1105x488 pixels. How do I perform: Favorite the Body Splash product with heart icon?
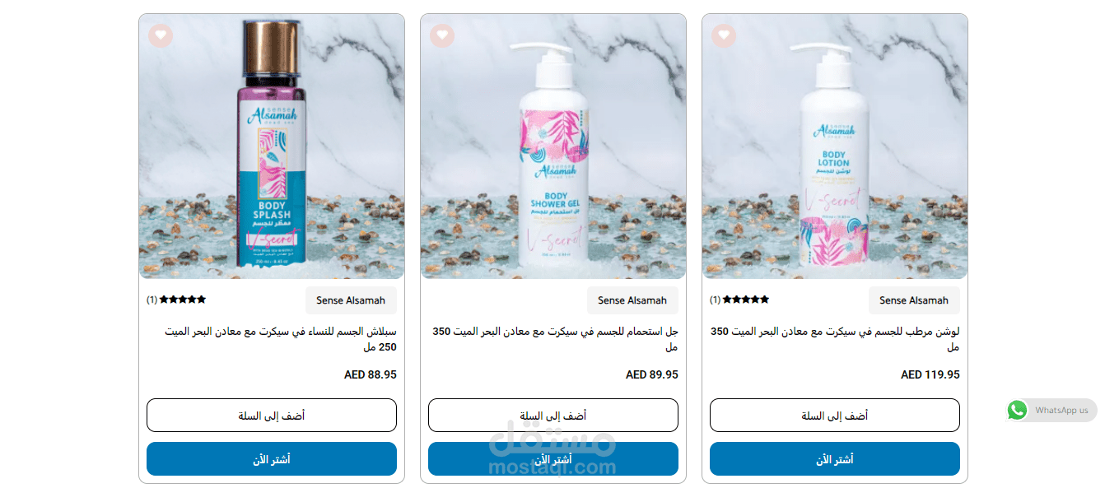(161, 35)
